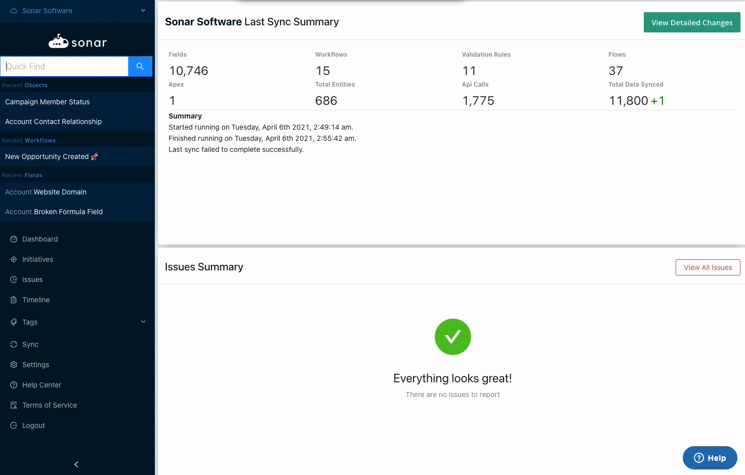Click the Settings gear icon
Image resolution: width=745 pixels, height=475 pixels.
click(14, 365)
